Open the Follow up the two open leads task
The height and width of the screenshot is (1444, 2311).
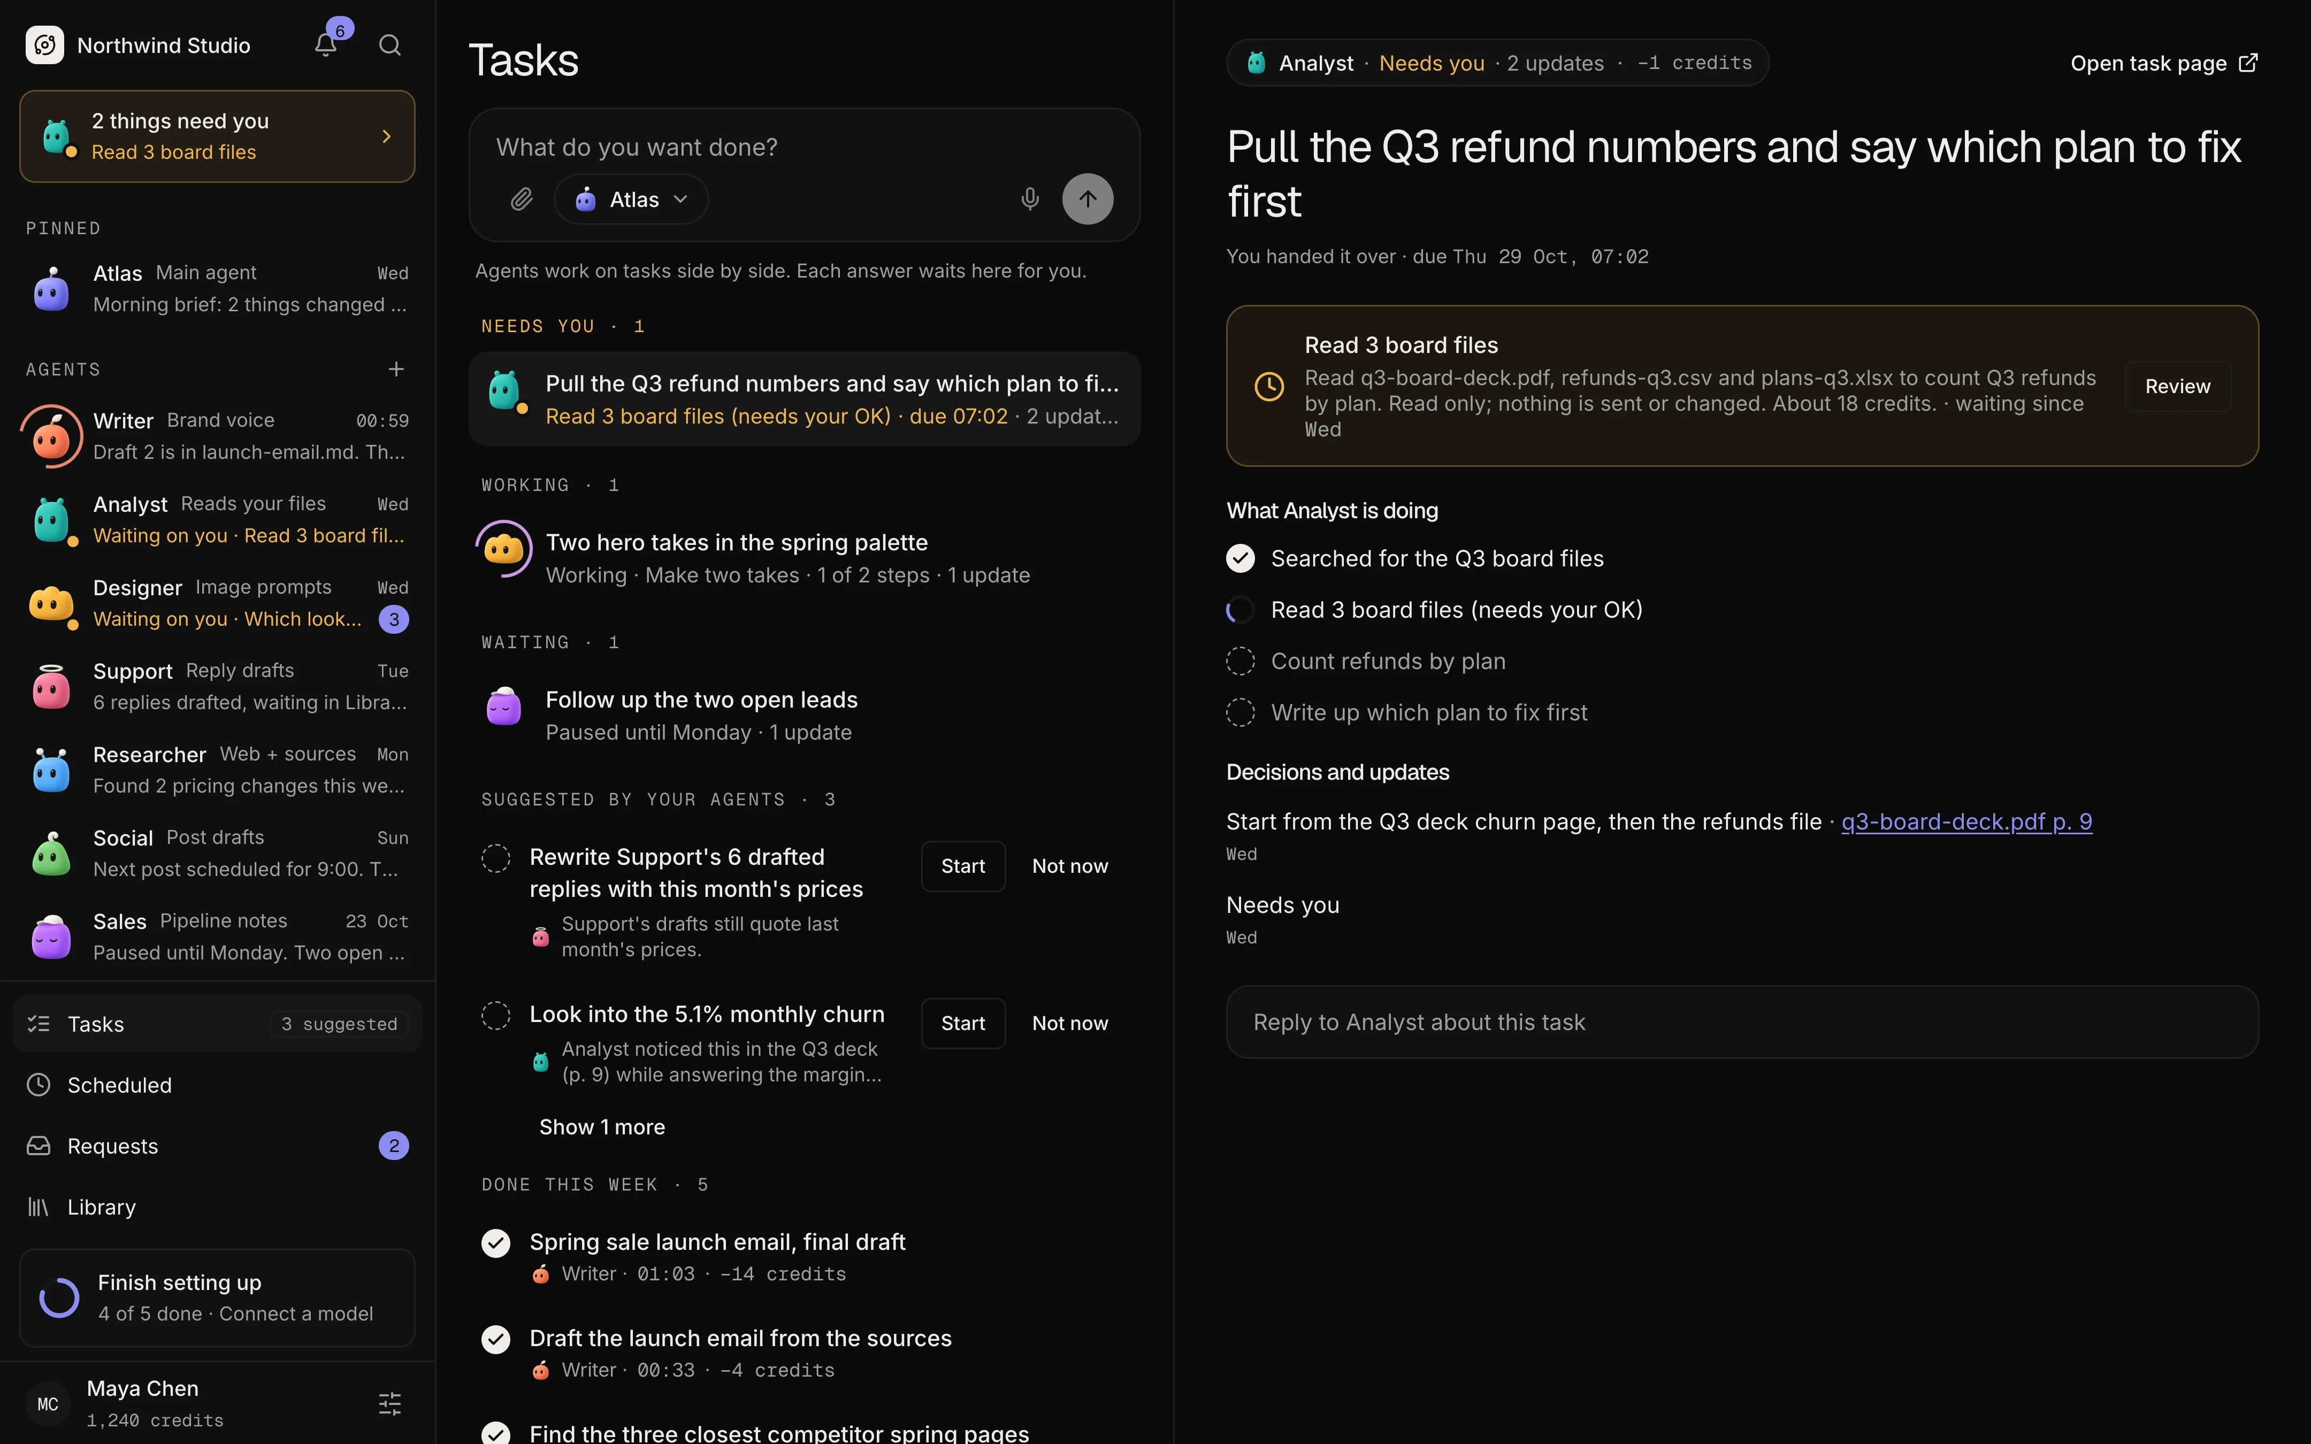coord(804,716)
